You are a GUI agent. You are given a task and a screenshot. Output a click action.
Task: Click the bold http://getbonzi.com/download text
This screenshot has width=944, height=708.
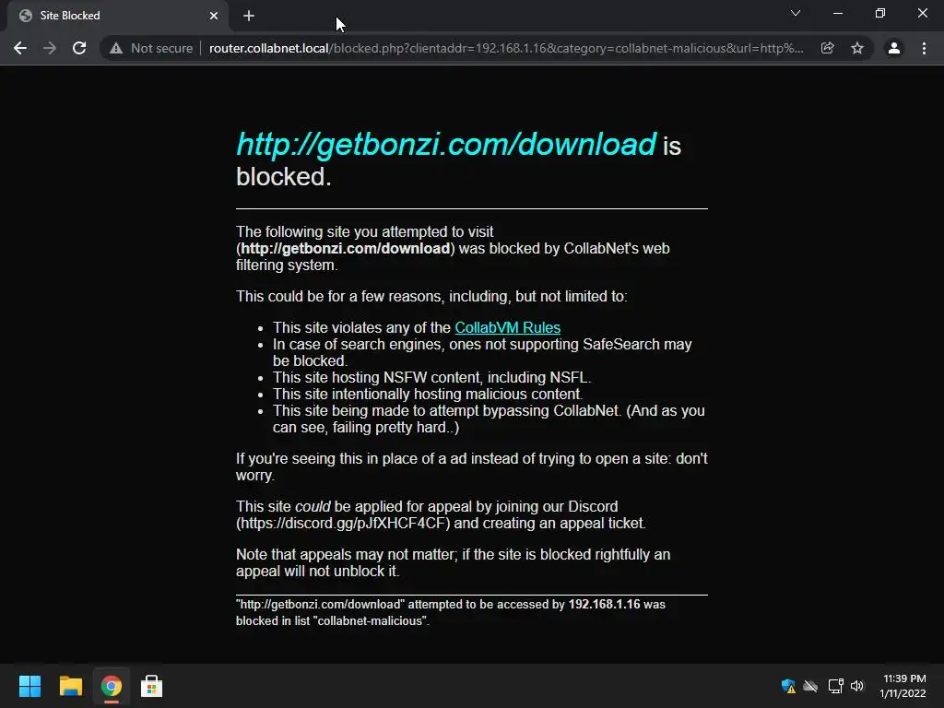(x=346, y=249)
